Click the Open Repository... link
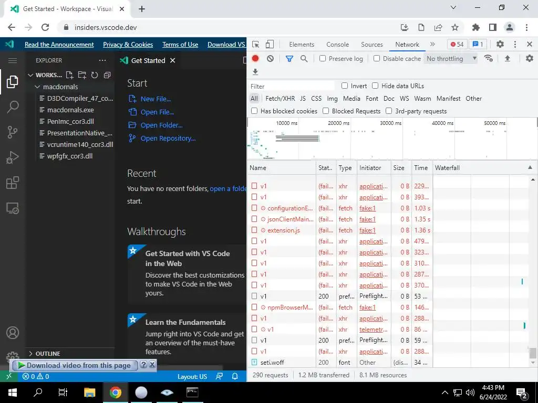Screen dimensions: 538x403 tap(168, 138)
